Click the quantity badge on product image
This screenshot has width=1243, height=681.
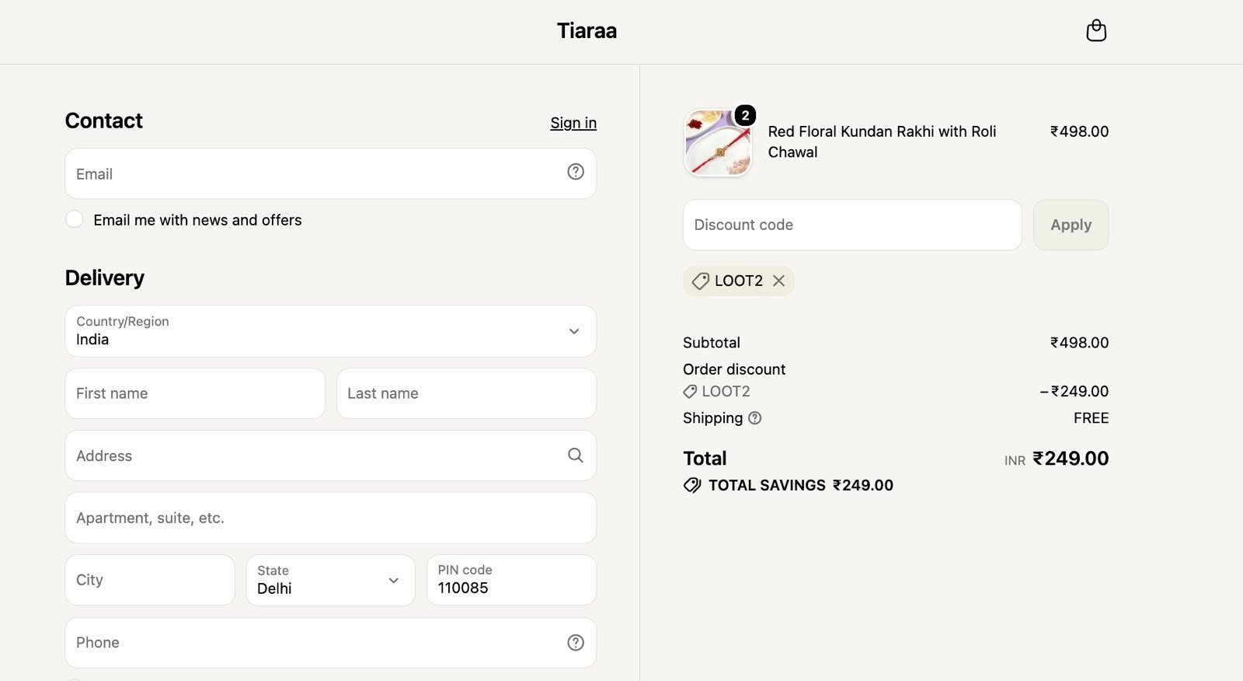pos(745,116)
